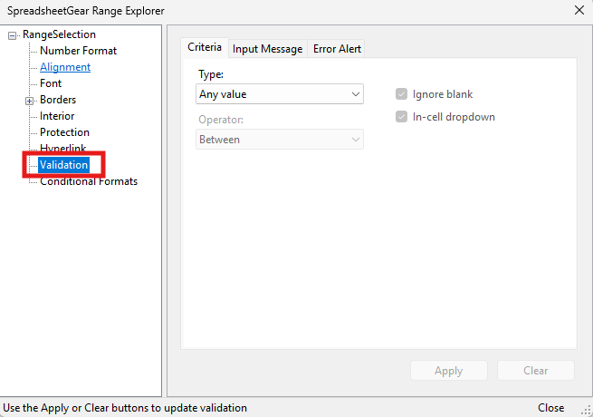Select the Borders tree item
593x417 pixels.
58,100
